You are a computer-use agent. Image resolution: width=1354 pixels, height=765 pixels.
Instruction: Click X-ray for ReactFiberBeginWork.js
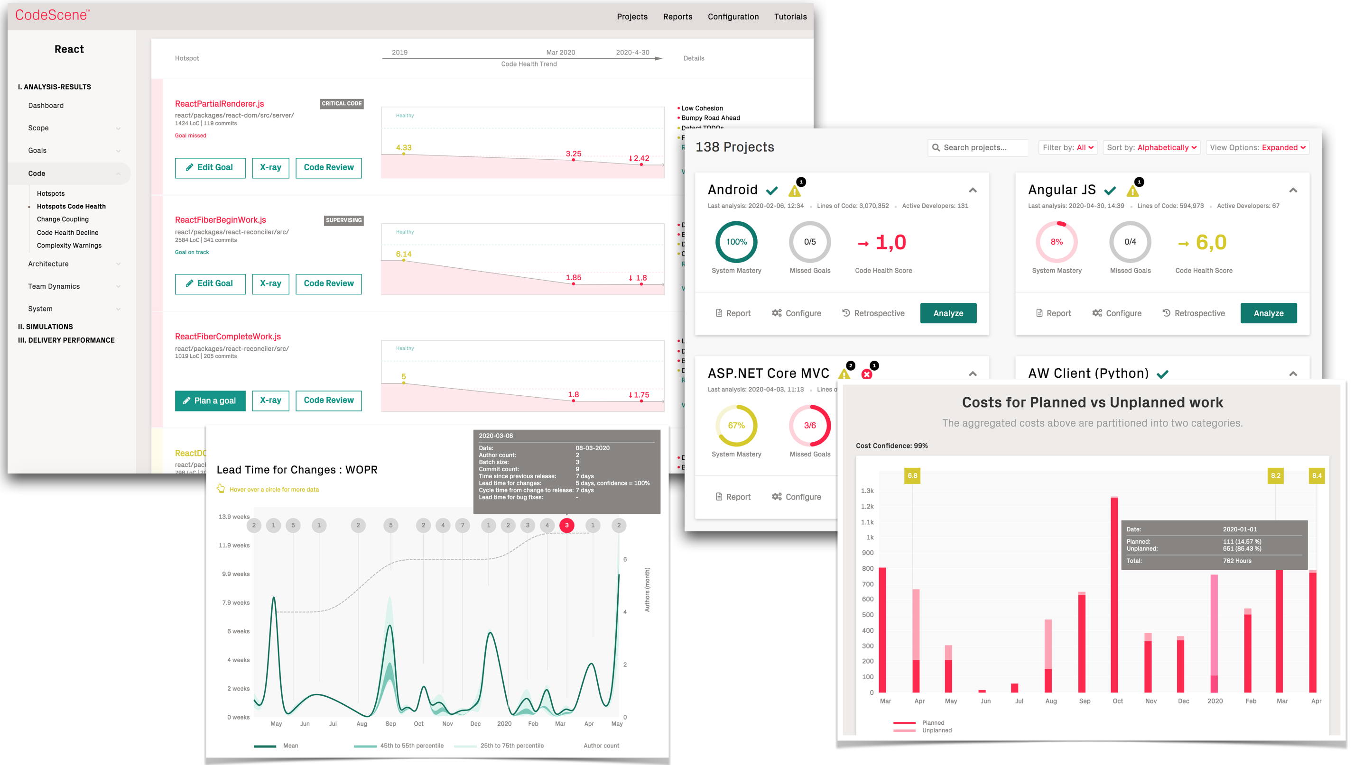pos(270,284)
